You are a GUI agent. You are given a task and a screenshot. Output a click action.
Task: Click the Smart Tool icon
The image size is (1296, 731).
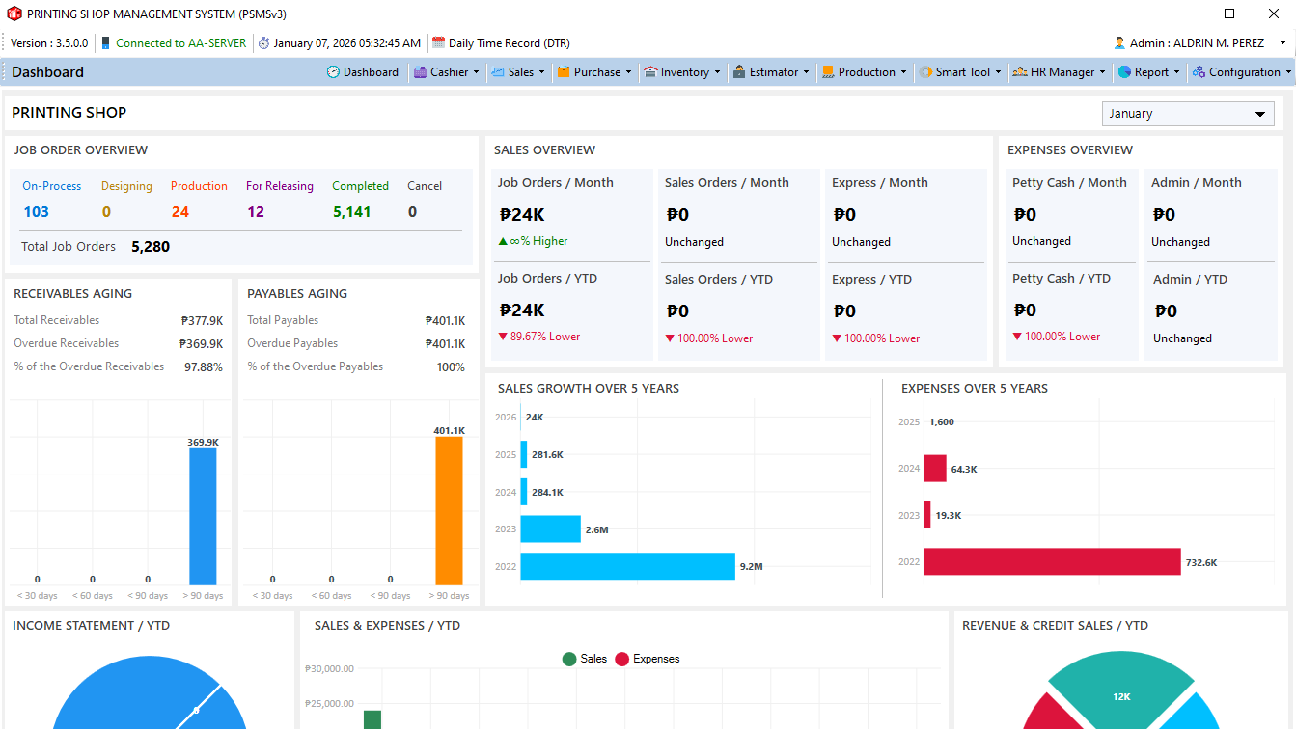point(925,72)
